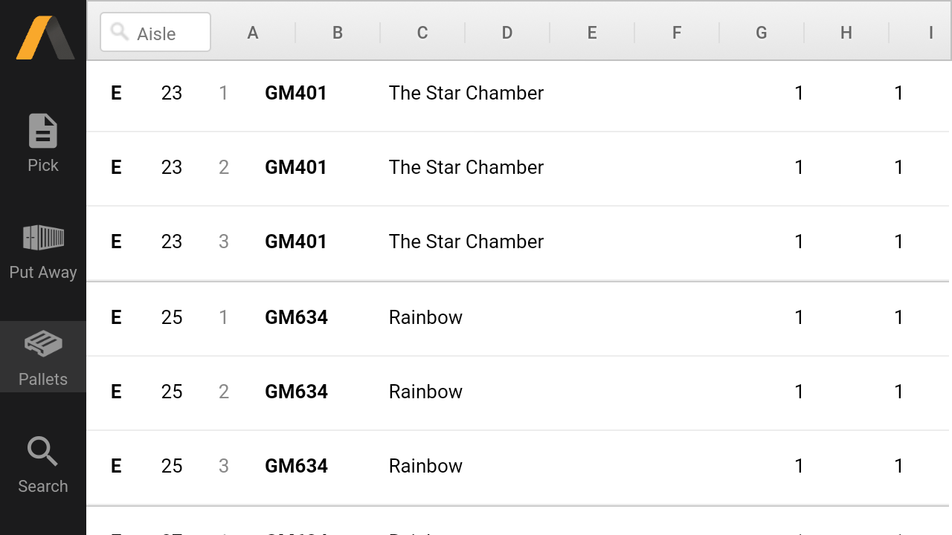The width and height of the screenshot is (952, 535).
Task: Click the orange app logo icon
Action: (45, 37)
